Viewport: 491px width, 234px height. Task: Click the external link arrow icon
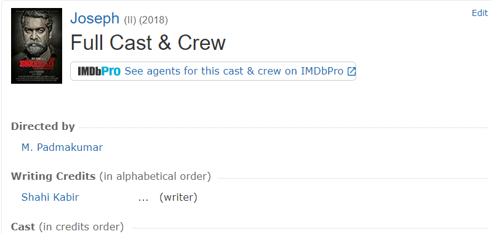351,71
